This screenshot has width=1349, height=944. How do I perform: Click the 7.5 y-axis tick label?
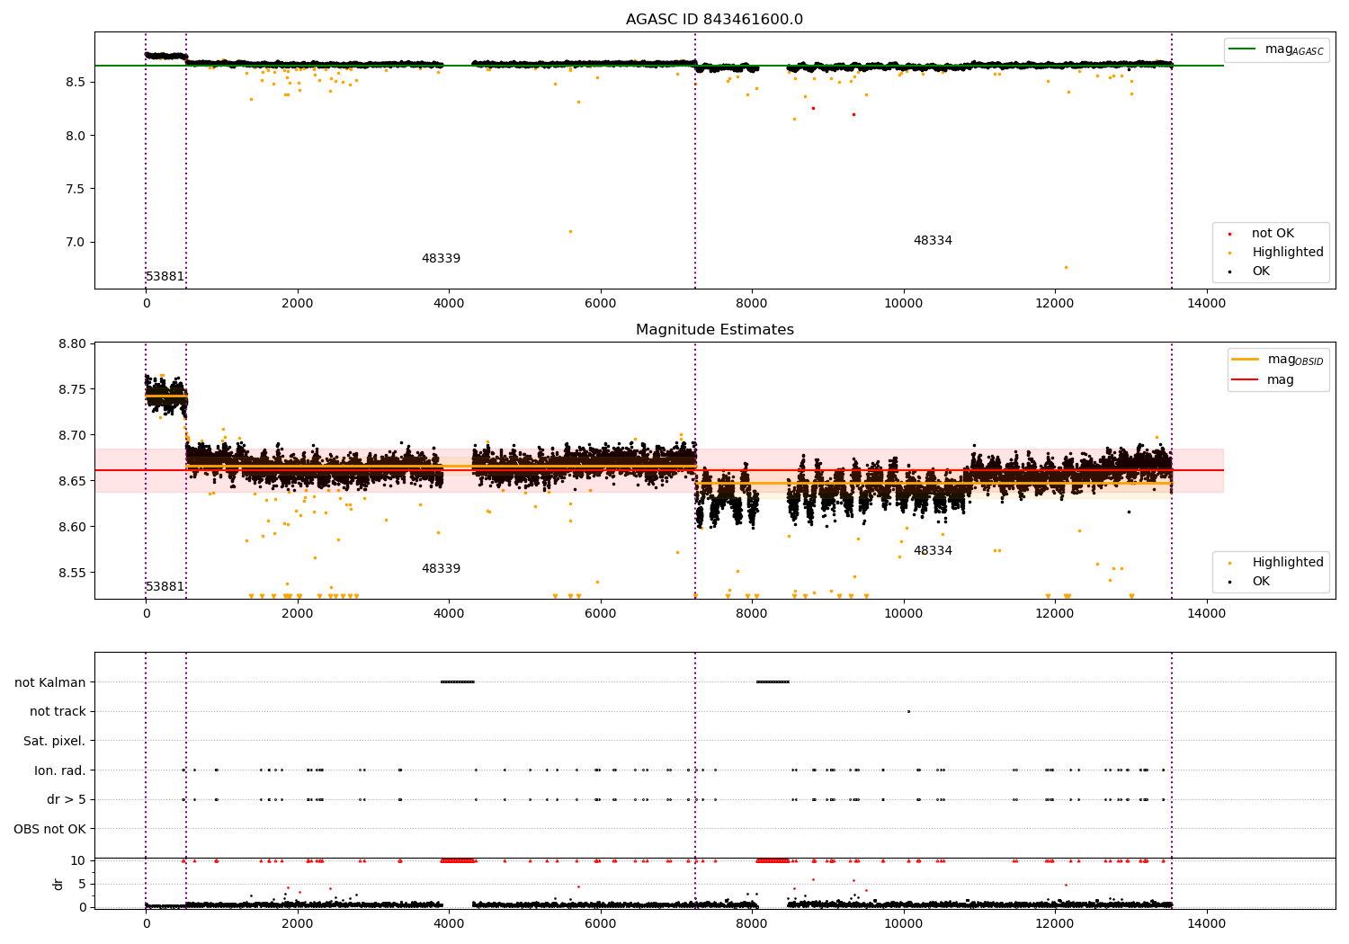point(75,189)
